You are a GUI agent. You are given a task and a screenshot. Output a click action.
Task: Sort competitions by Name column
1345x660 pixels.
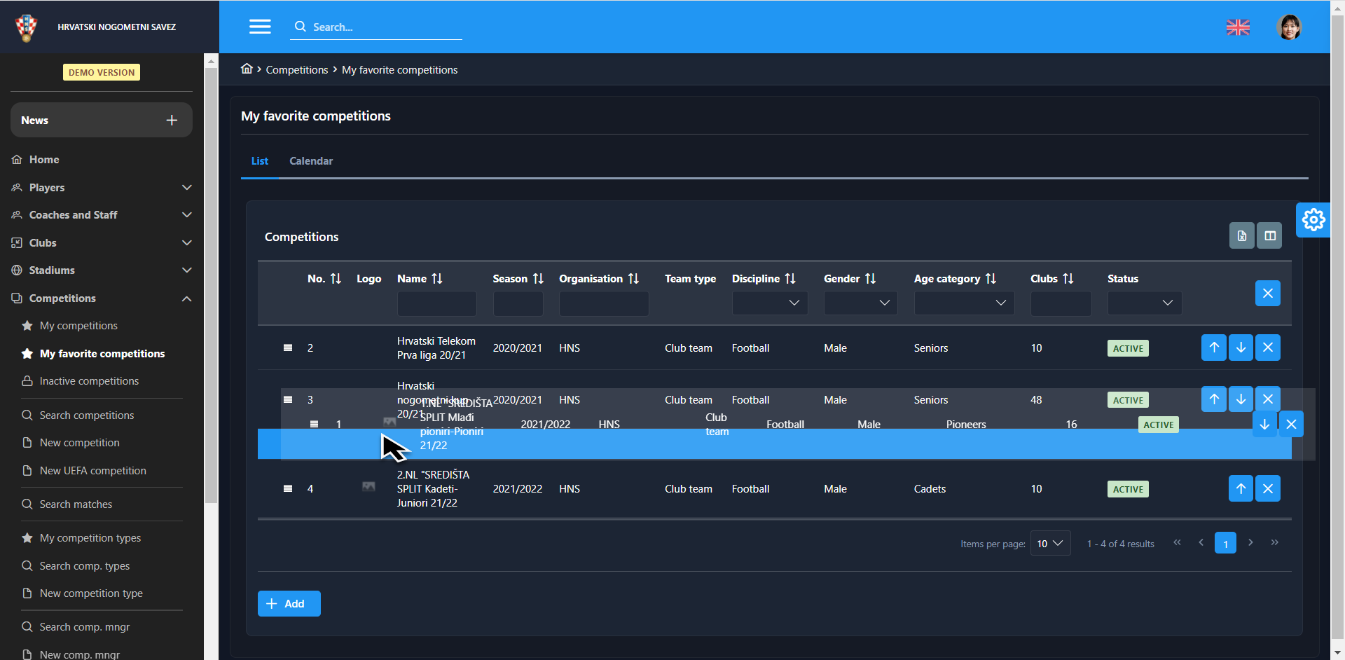[x=437, y=279]
